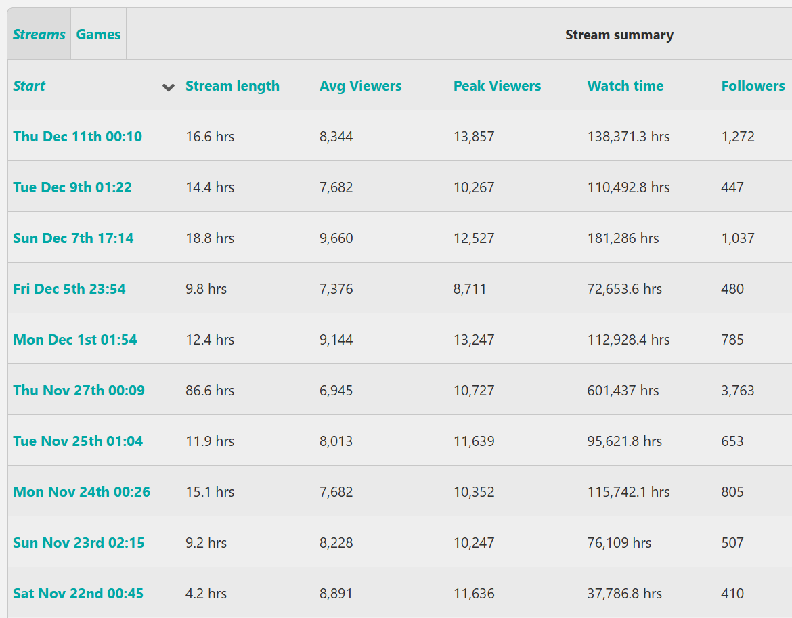
Task: Open stream Tue Nov 25th 01:04
Action: click(78, 441)
